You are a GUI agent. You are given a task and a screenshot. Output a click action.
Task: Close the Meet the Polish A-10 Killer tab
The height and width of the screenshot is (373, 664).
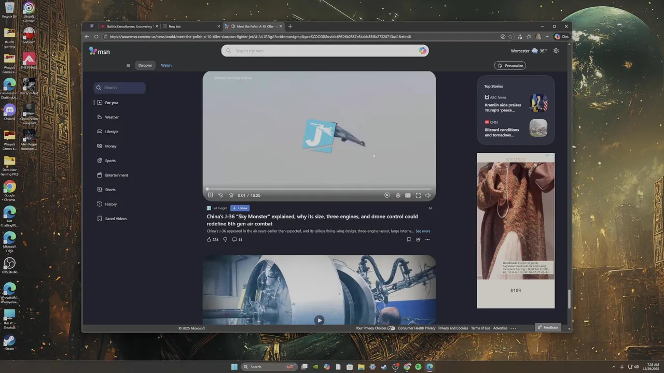281,26
